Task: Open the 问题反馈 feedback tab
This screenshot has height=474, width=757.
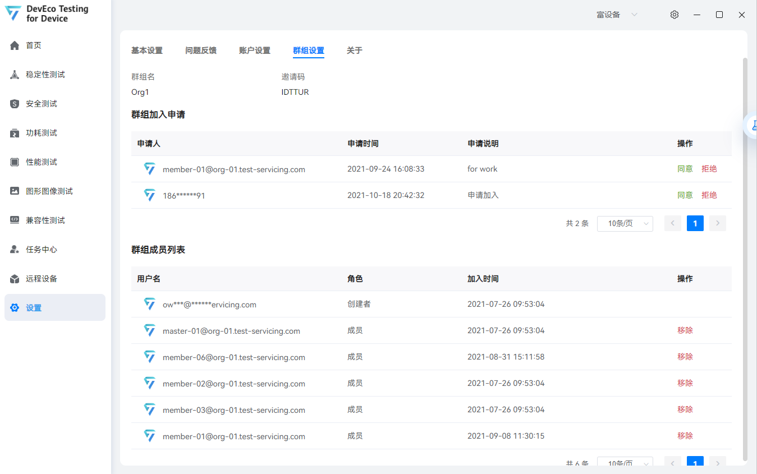Action: point(201,50)
